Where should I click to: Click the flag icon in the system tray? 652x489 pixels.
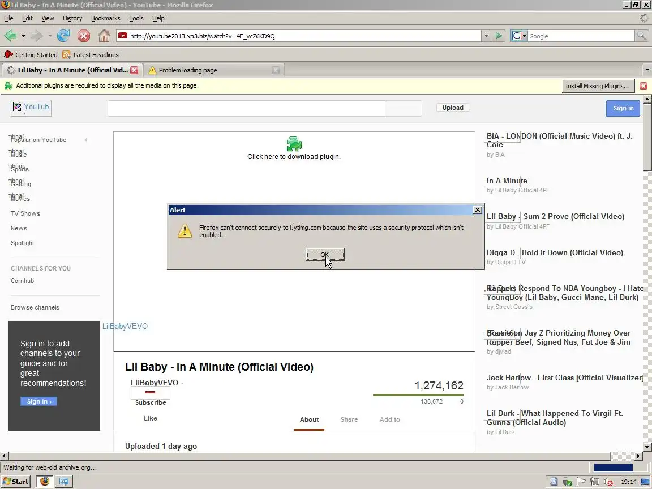[581, 482]
